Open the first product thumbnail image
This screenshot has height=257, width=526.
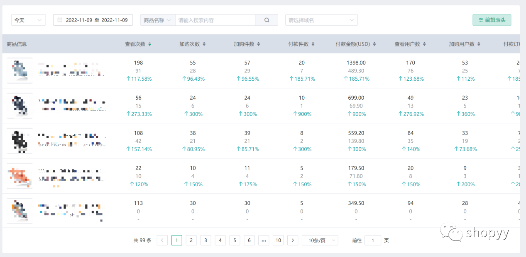[x=20, y=70]
